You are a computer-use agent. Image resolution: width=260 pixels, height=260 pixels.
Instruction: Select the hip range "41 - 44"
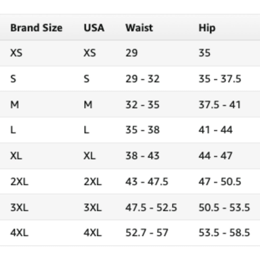coord(215,130)
